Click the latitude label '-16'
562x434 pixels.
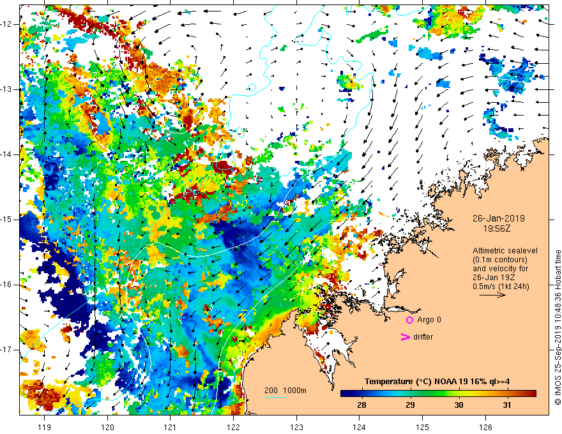point(6,285)
